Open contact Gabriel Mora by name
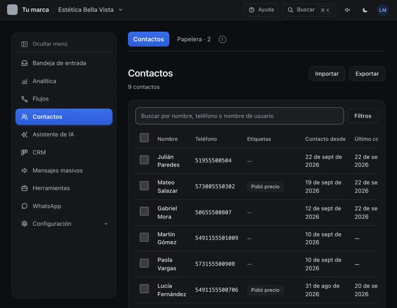The image size is (397, 308). (167, 212)
